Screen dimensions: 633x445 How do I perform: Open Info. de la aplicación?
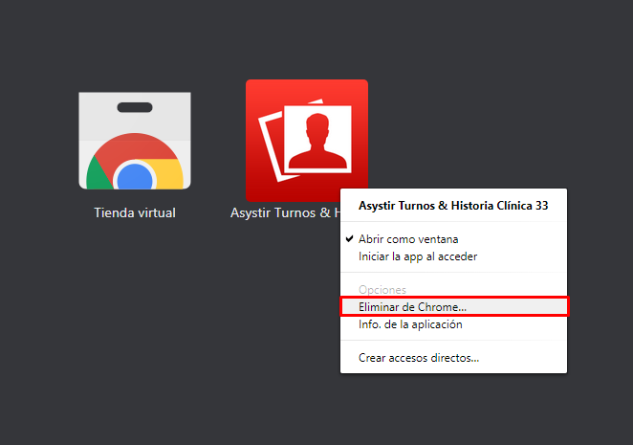(410, 324)
